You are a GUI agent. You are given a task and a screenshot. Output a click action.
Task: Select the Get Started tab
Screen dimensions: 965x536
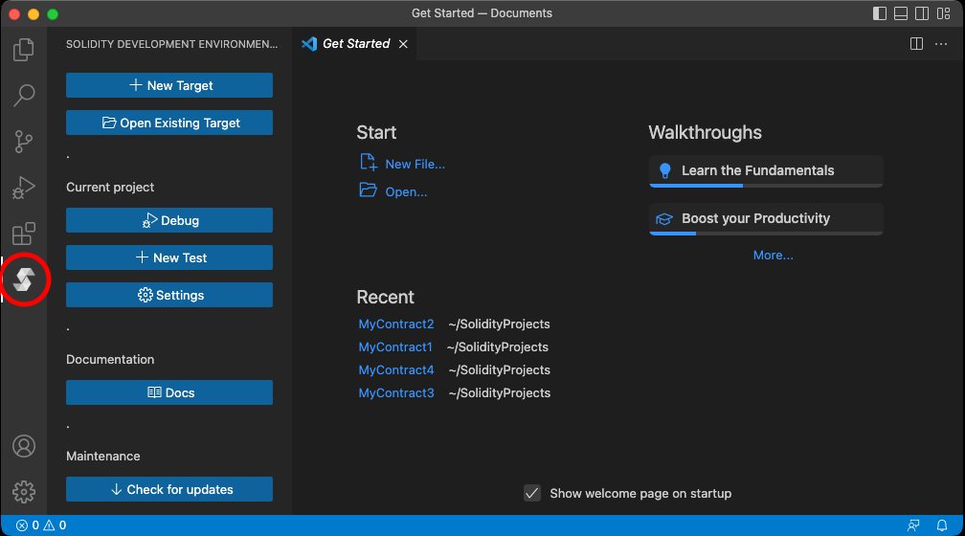tap(355, 44)
